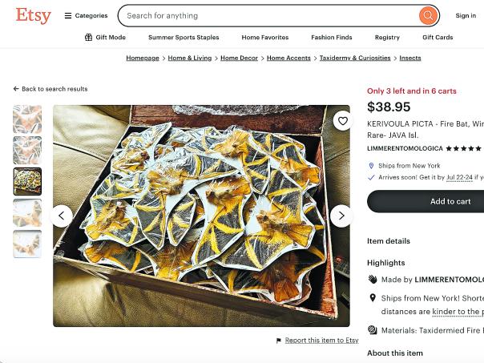Click back arrow to search results
The width and height of the screenshot is (484, 363).
coord(16,89)
